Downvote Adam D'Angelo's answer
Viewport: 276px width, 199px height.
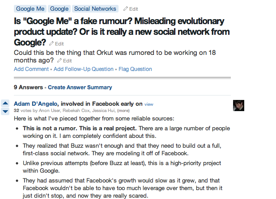tap(5, 111)
